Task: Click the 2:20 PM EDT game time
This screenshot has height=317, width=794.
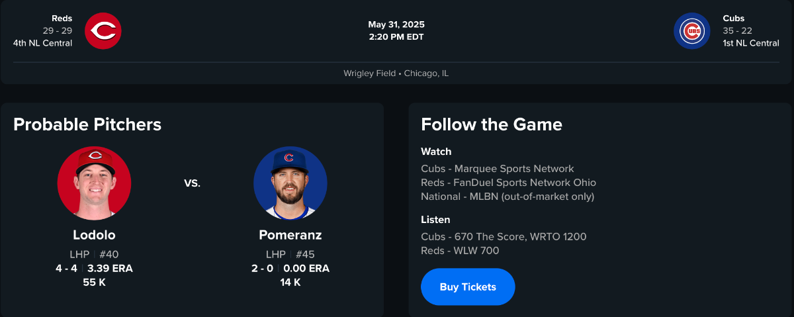Action: [x=396, y=37]
